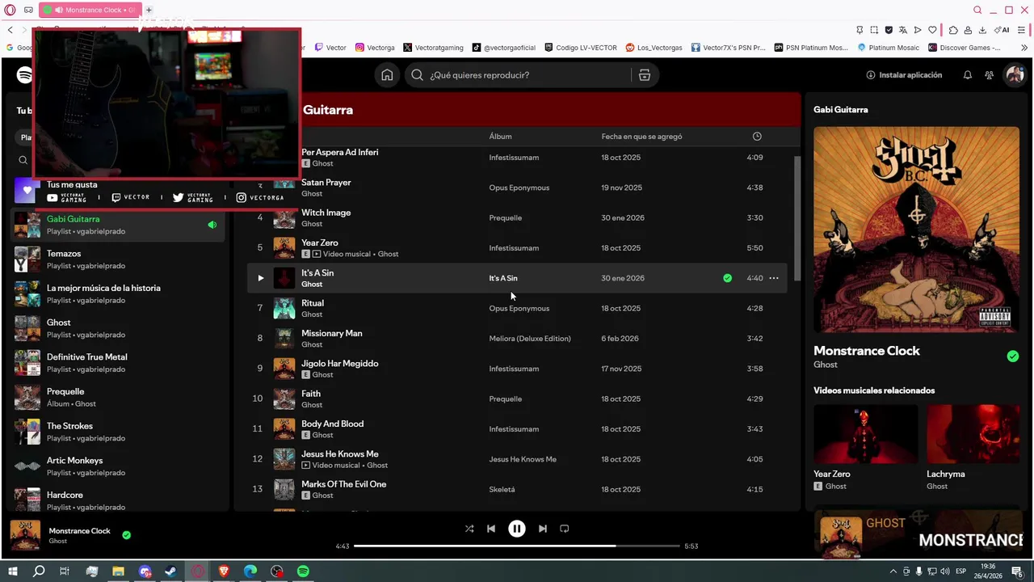Open Year Zero related music video thumbnail
The width and height of the screenshot is (1034, 582).
[x=865, y=434]
